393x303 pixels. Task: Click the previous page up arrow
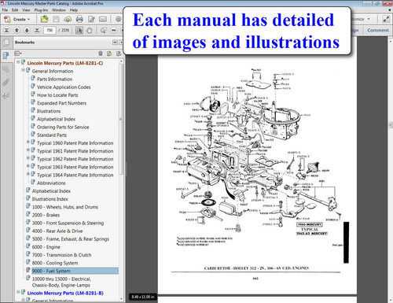pos(17,31)
